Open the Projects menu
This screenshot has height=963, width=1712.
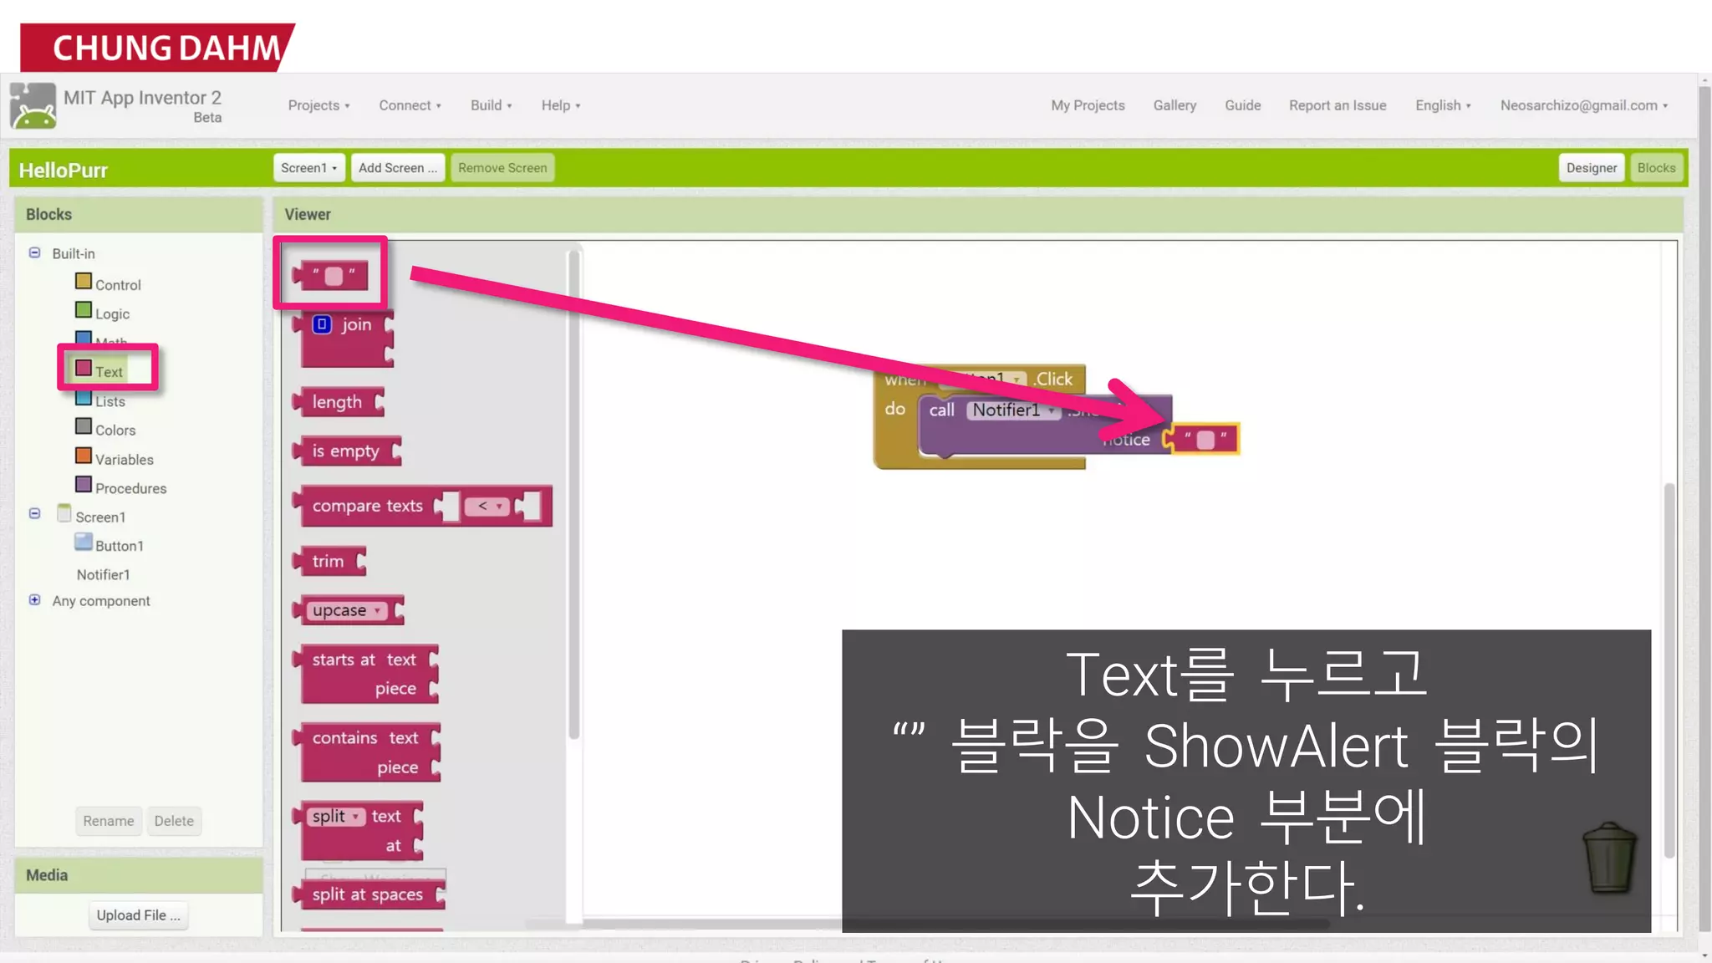pos(318,105)
